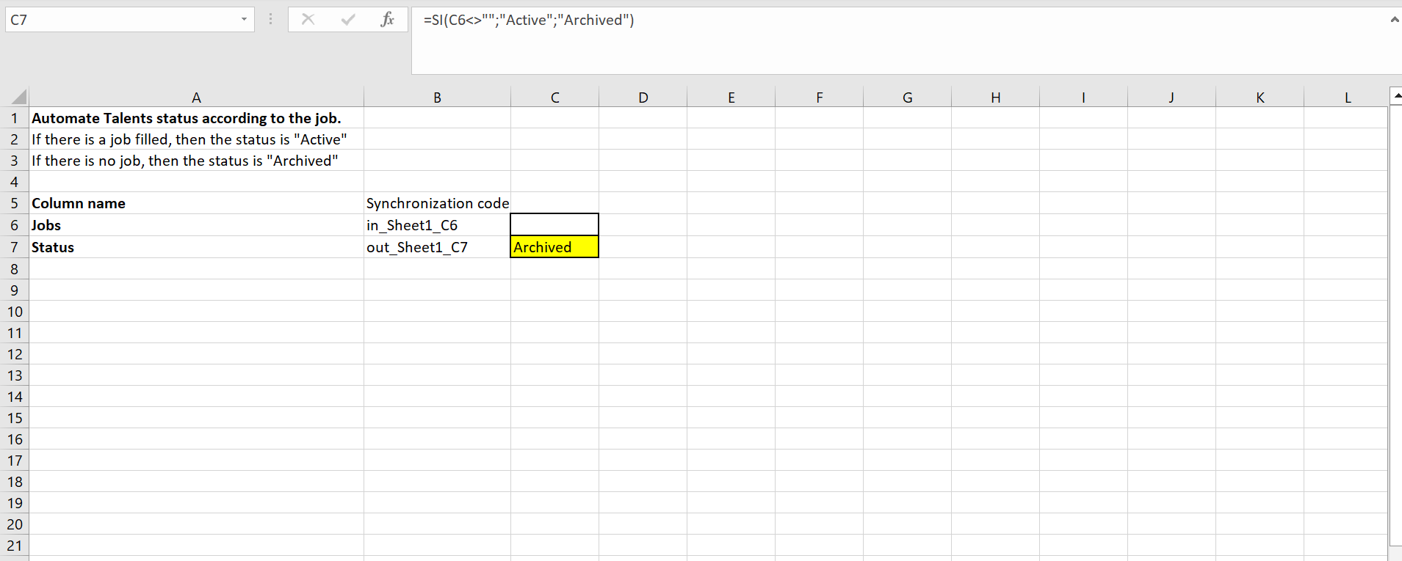Select row 15 header
This screenshot has height=561, width=1402.
pyautogui.click(x=14, y=418)
